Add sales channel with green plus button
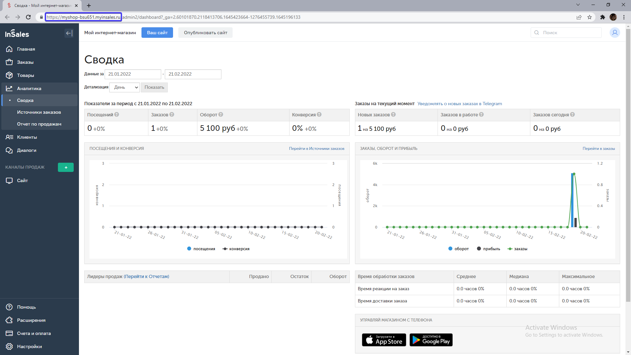Image resolution: width=631 pixels, height=355 pixels. pyautogui.click(x=66, y=167)
